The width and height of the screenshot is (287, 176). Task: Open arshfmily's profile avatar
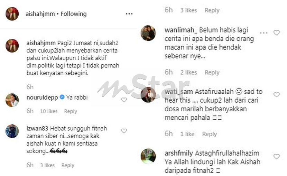click(148, 156)
